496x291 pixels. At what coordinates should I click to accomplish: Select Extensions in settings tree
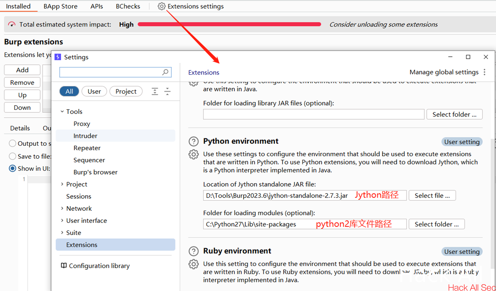coord(115,245)
